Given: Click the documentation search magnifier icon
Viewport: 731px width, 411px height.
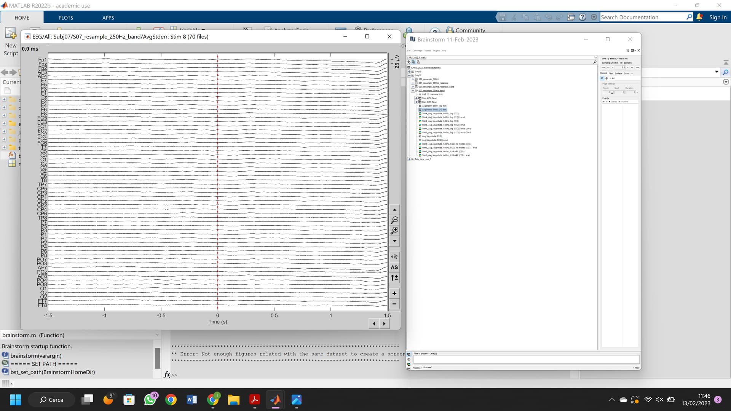Looking at the screenshot, I should (x=689, y=17).
